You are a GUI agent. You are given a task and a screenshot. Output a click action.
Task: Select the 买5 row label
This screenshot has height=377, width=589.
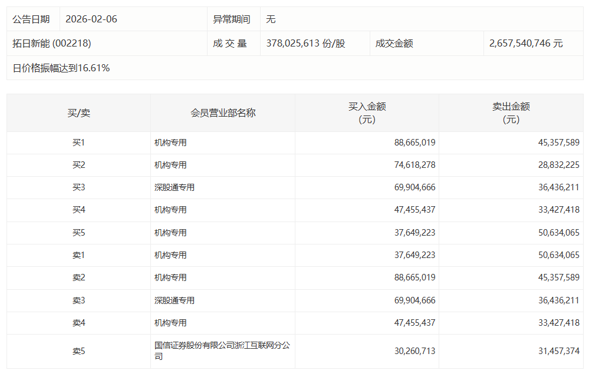tap(78, 233)
